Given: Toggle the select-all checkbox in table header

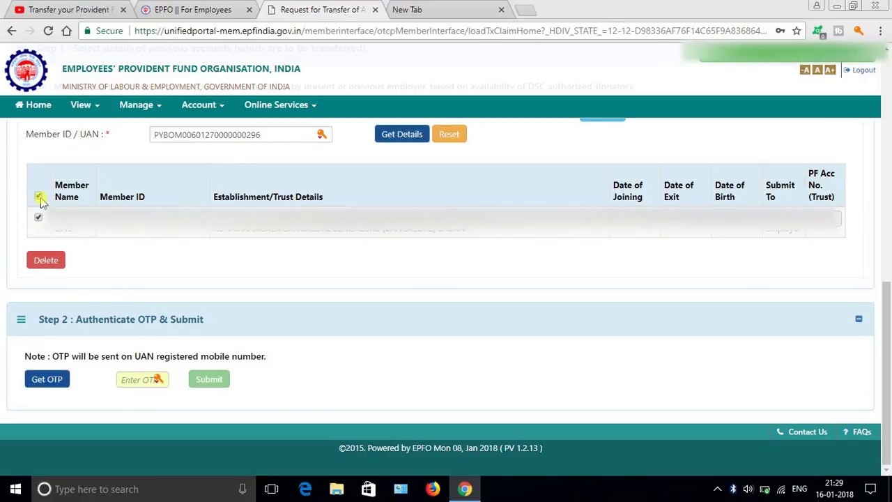Looking at the screenshot, I should point(38,197).
